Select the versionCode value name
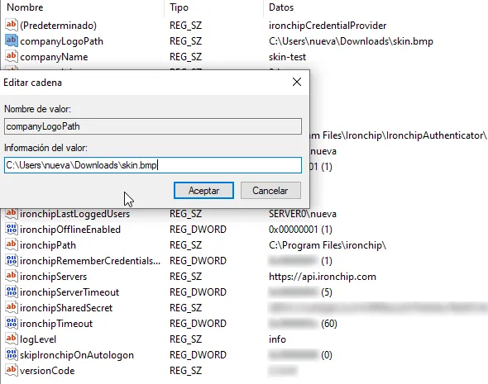 tap(47, 371)
